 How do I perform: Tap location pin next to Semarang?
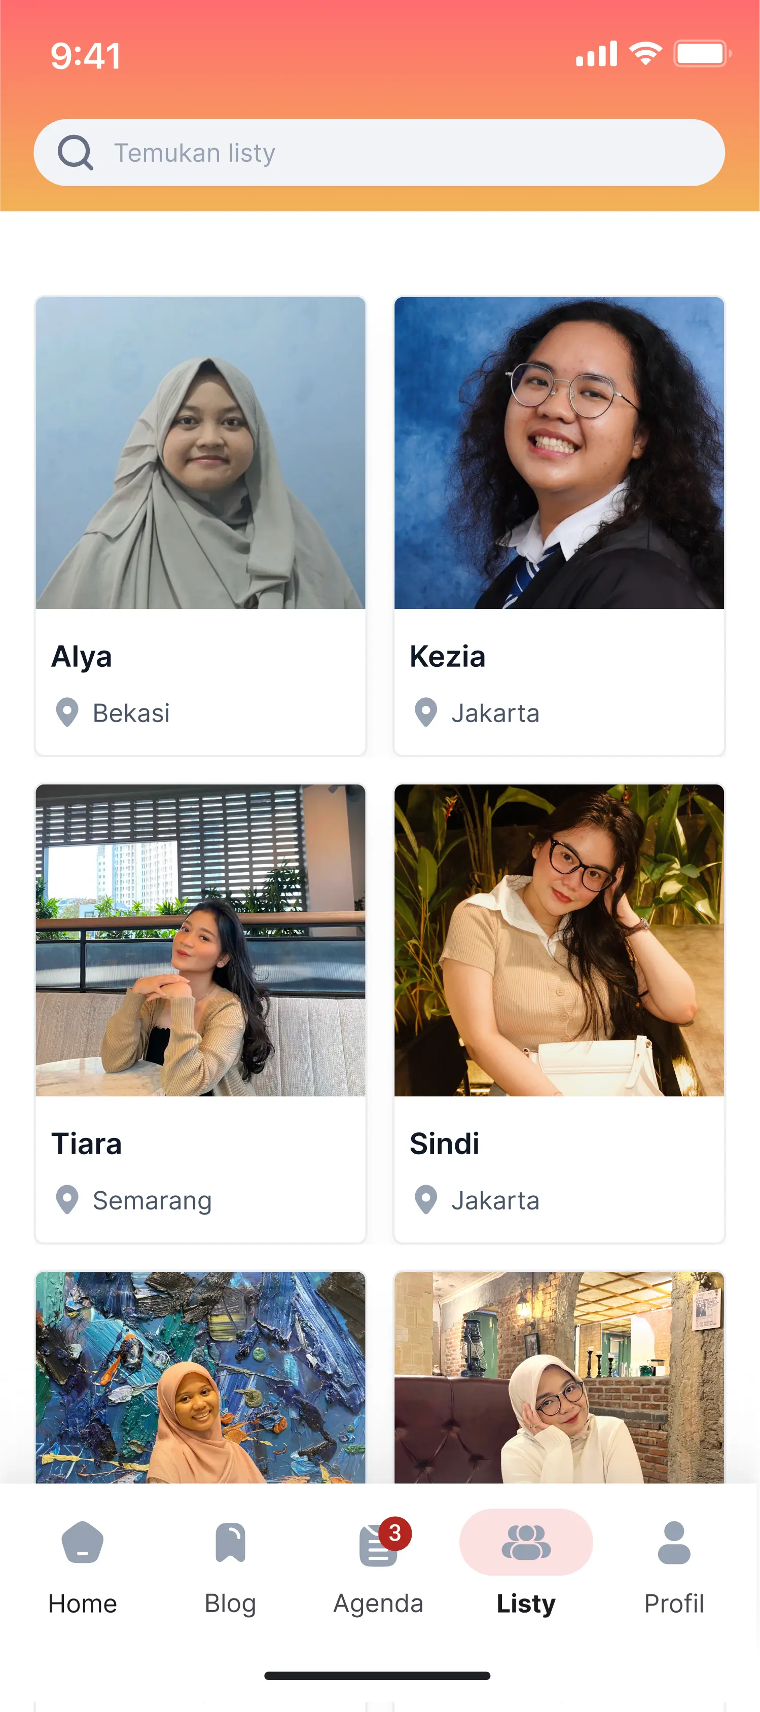67,1200
